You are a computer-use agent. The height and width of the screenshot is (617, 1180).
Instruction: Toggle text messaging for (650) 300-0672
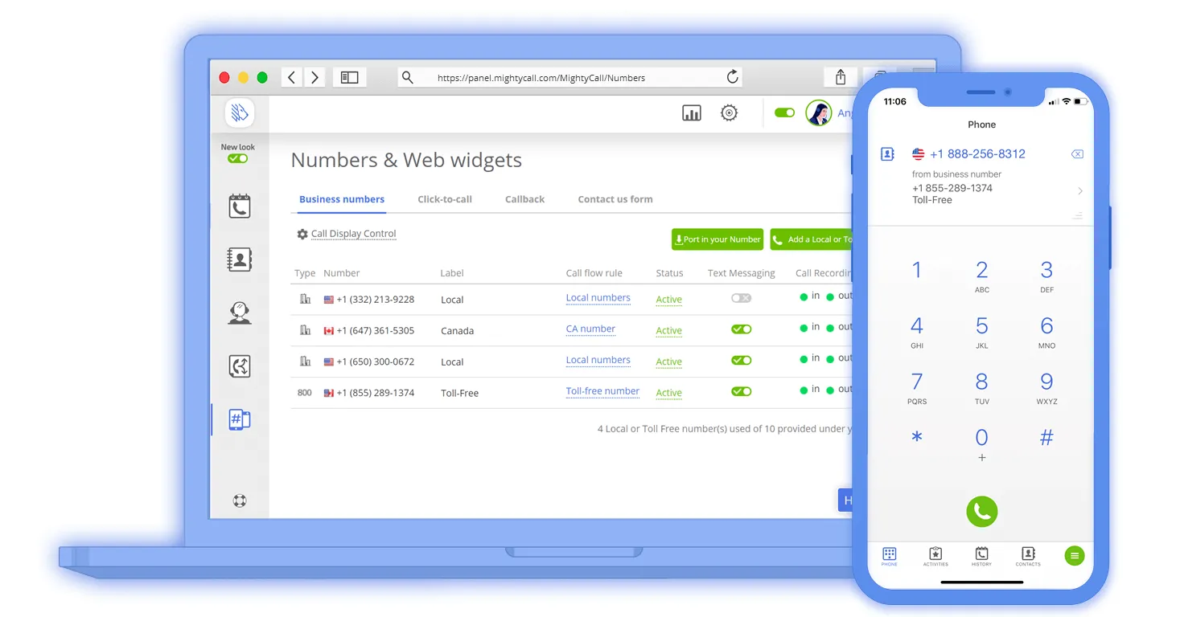click(741, 361)
